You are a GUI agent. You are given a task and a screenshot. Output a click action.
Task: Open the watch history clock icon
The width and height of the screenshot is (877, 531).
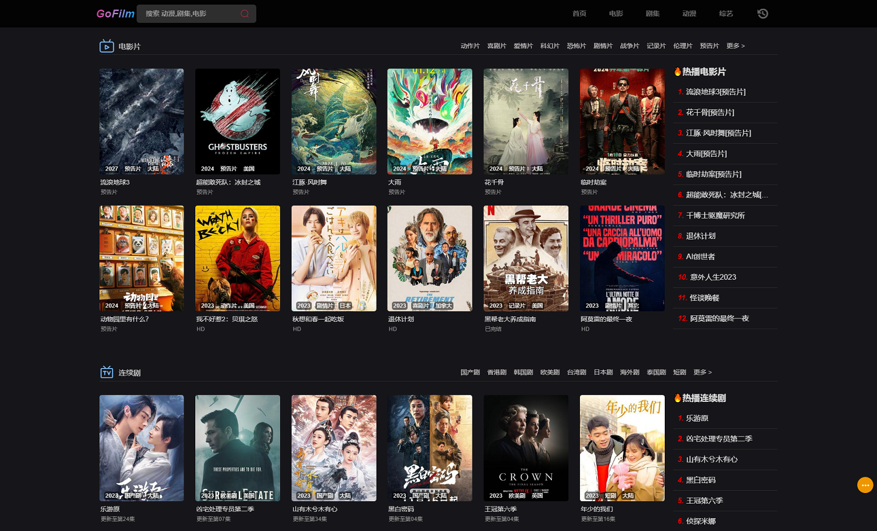[762, 13]
